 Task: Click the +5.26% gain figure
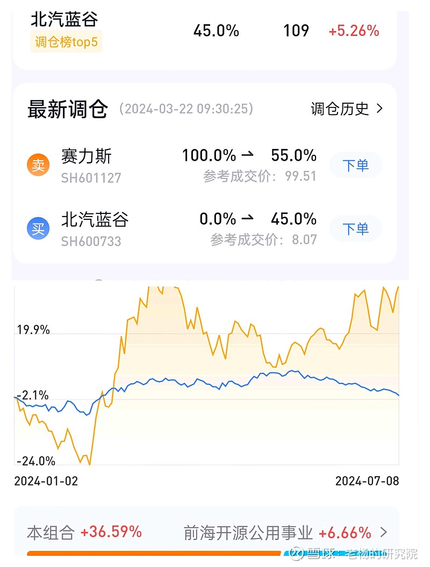pos(354,31)
